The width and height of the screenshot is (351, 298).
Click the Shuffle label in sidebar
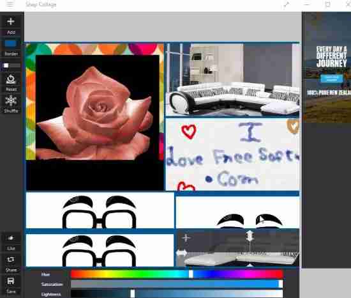pos(11,111)
